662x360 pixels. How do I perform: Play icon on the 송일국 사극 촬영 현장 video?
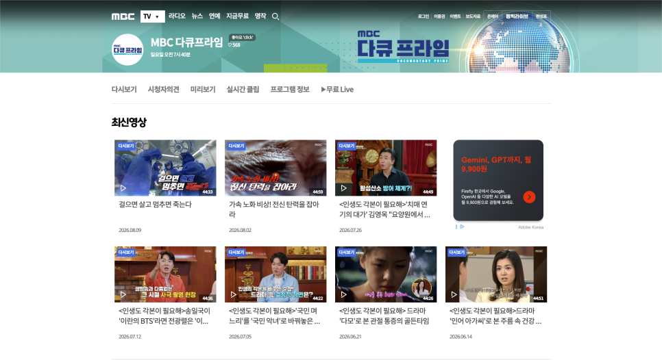pos(123,294)
